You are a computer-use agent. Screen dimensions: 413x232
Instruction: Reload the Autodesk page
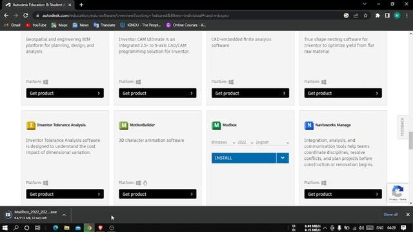pyautogui.click(x=26, y=15)
